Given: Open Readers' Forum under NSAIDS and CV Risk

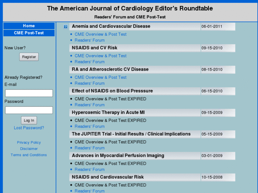Looking at the screenshot, I should coord(90,62).
